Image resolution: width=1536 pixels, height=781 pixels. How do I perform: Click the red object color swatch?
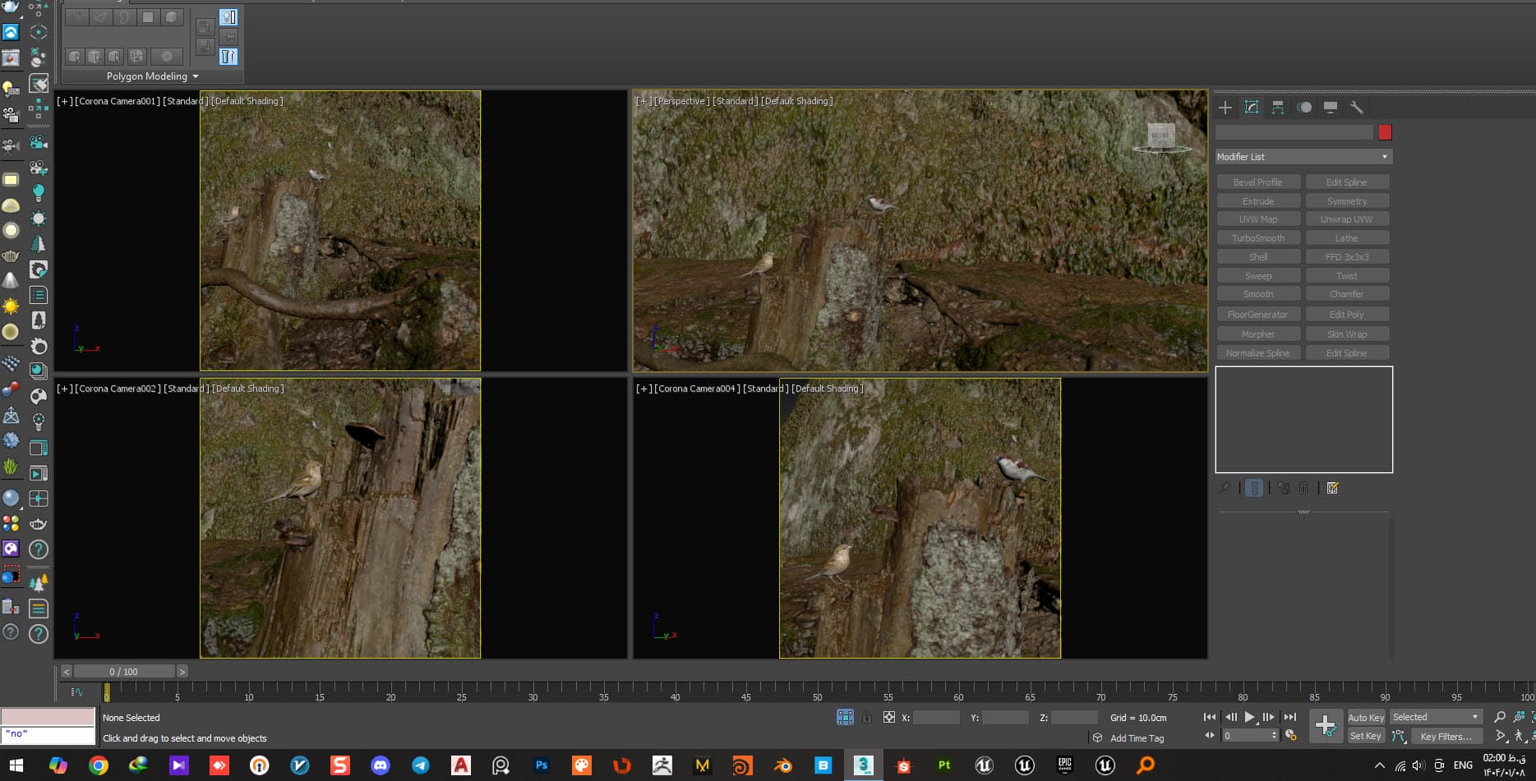pos(1386,132)
